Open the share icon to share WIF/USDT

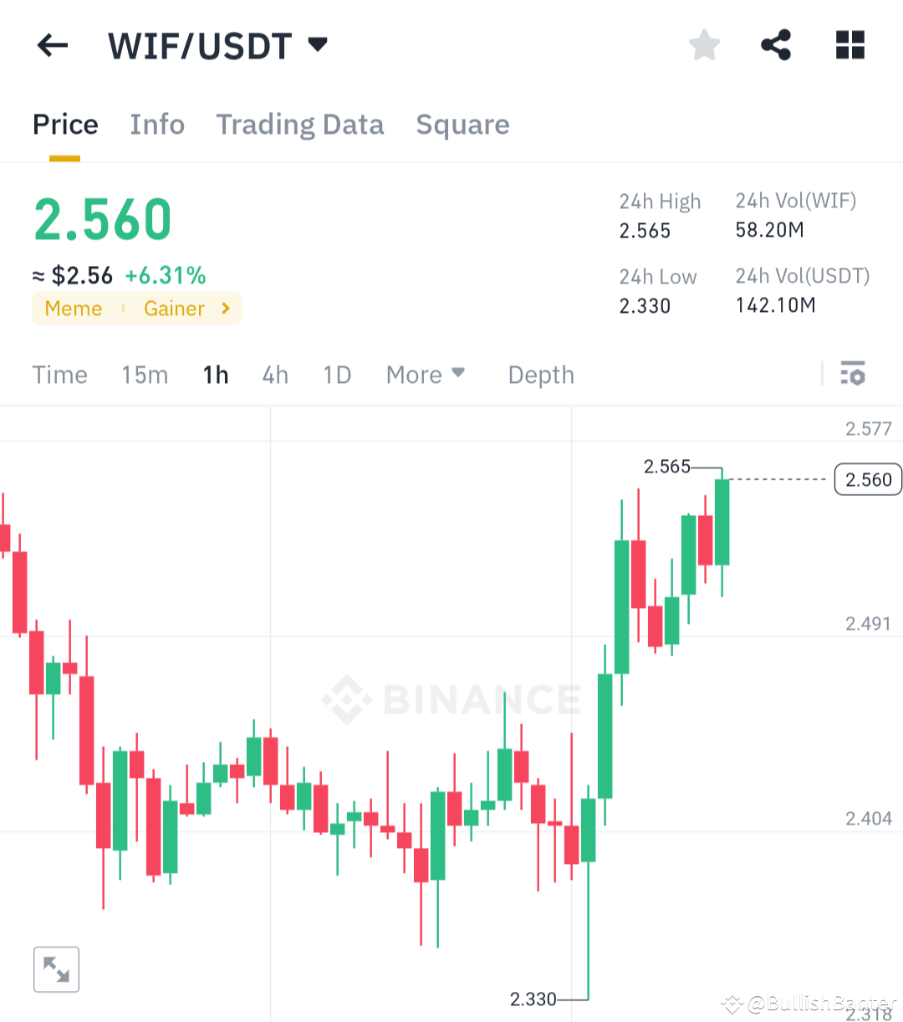click(776, 45)
